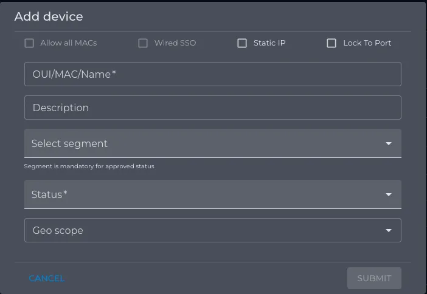Click the Allow all MACs label
Screen dimensions: 427x294
[x=69, y=43]
